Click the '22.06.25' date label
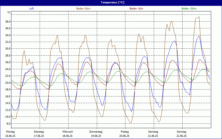This screenshot has width=222, height=139. point(181,136)
